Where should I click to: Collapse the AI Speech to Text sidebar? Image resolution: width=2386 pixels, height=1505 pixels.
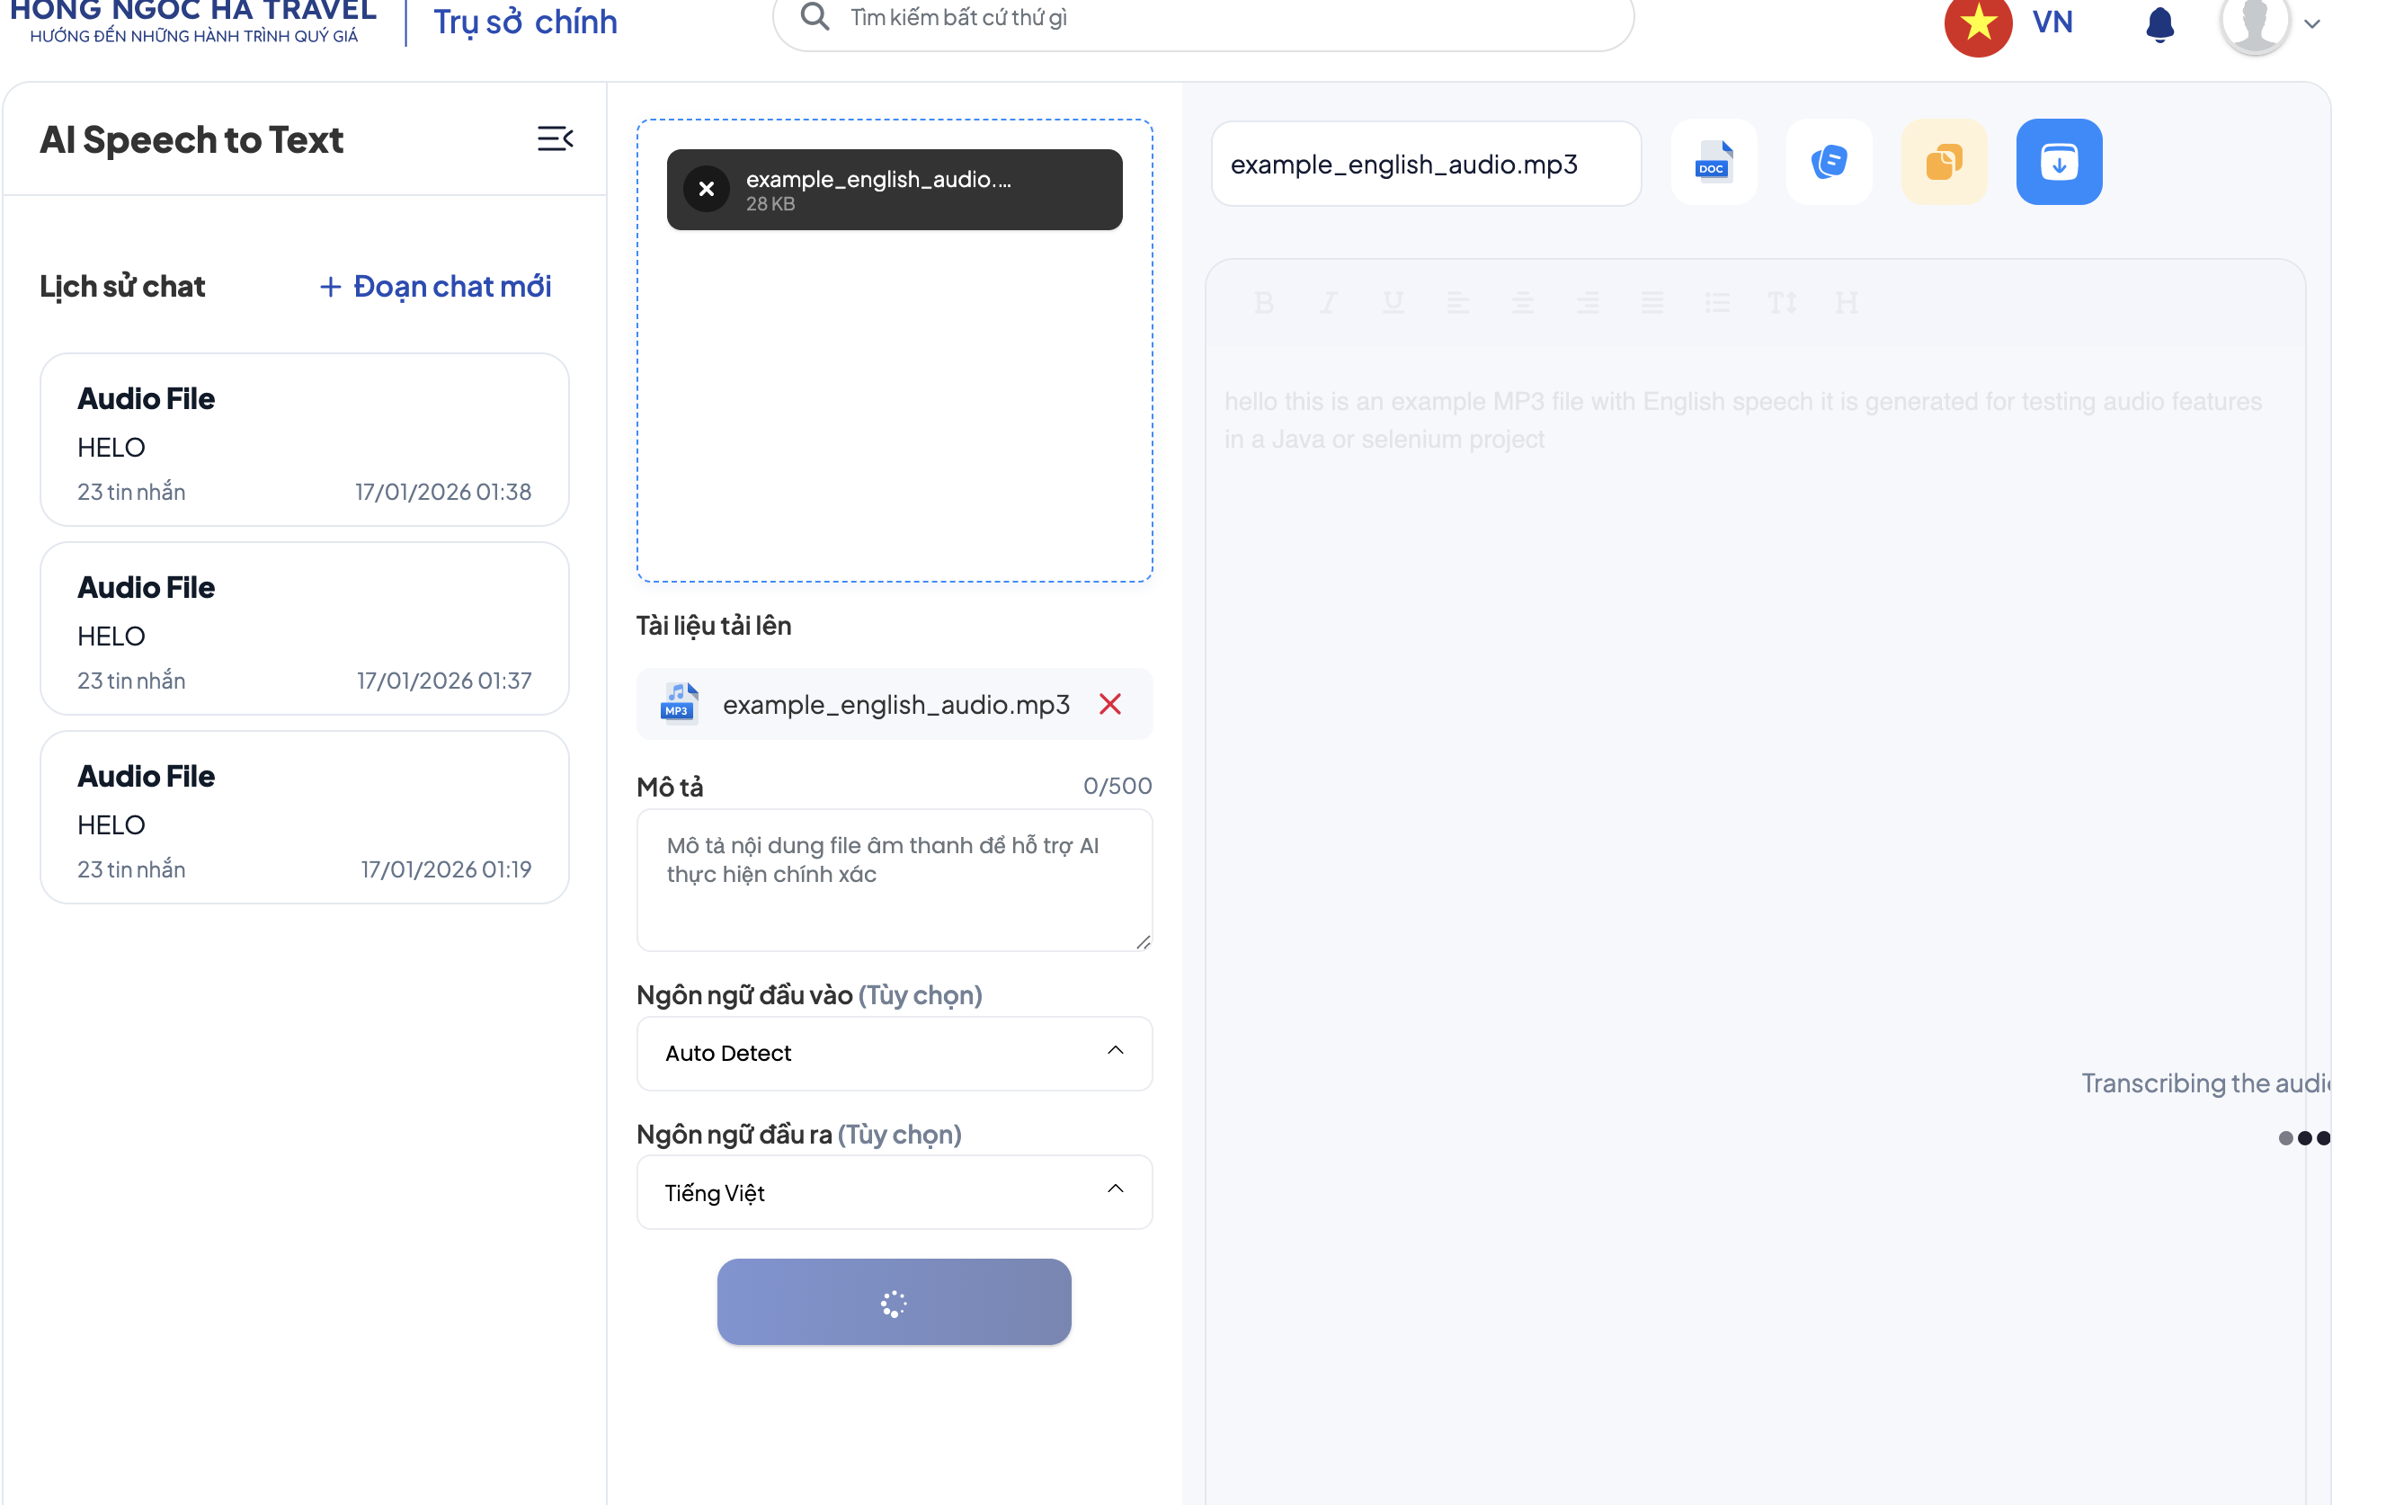point(555,138)
